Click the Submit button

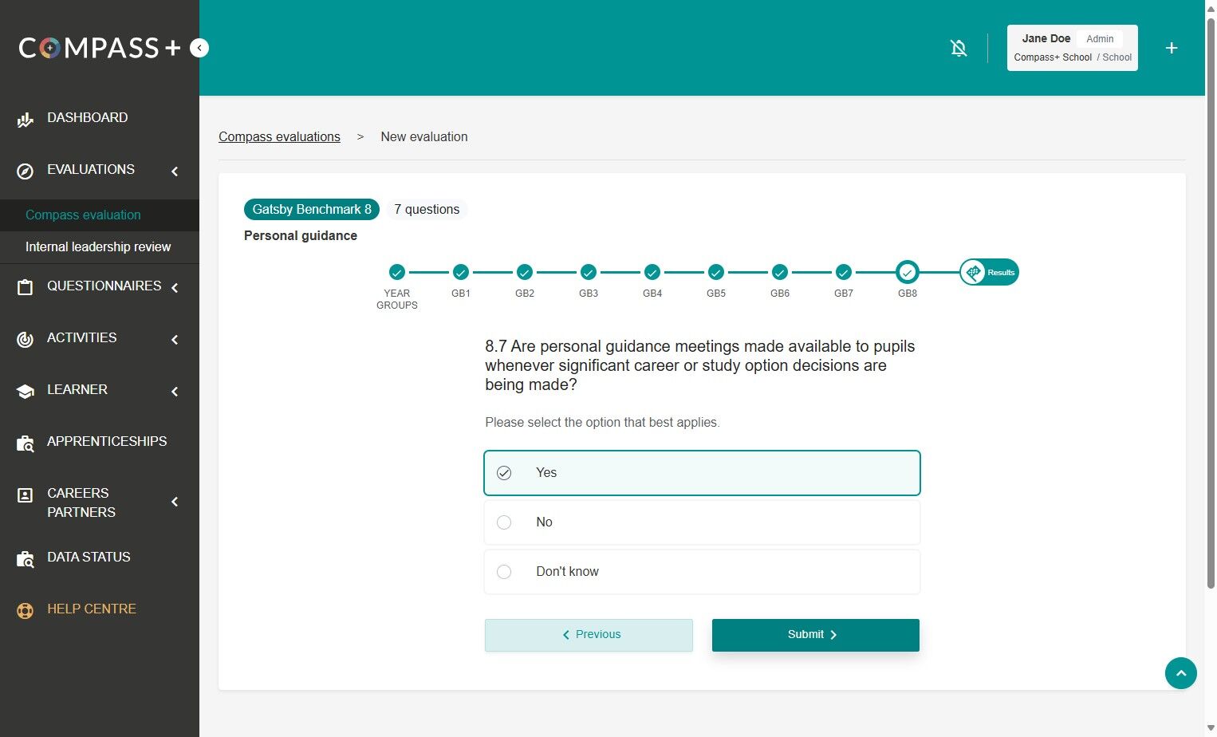point(815,635)
